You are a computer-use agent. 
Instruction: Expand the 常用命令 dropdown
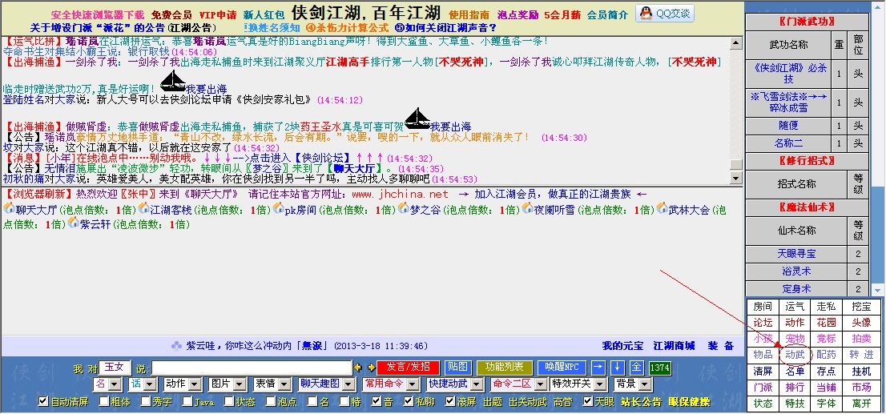coord(391,384)
